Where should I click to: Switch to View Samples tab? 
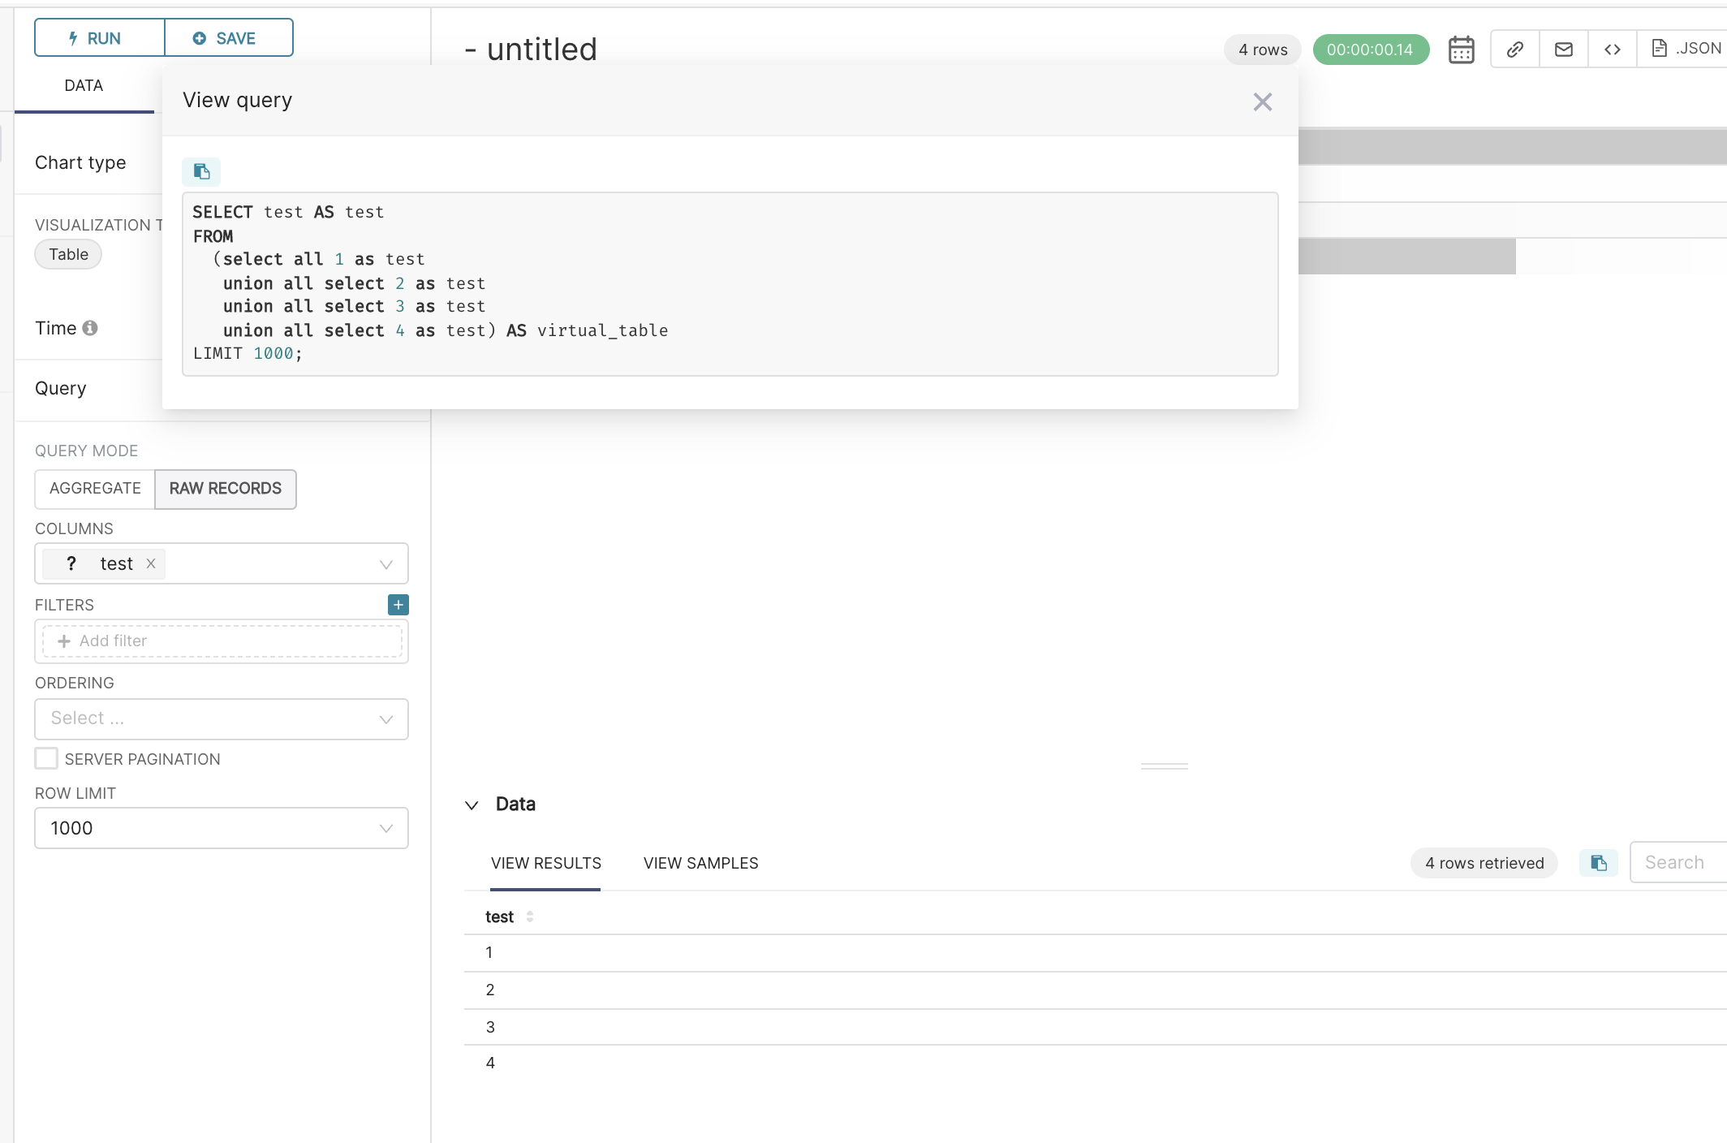click(x=700, y=864)
